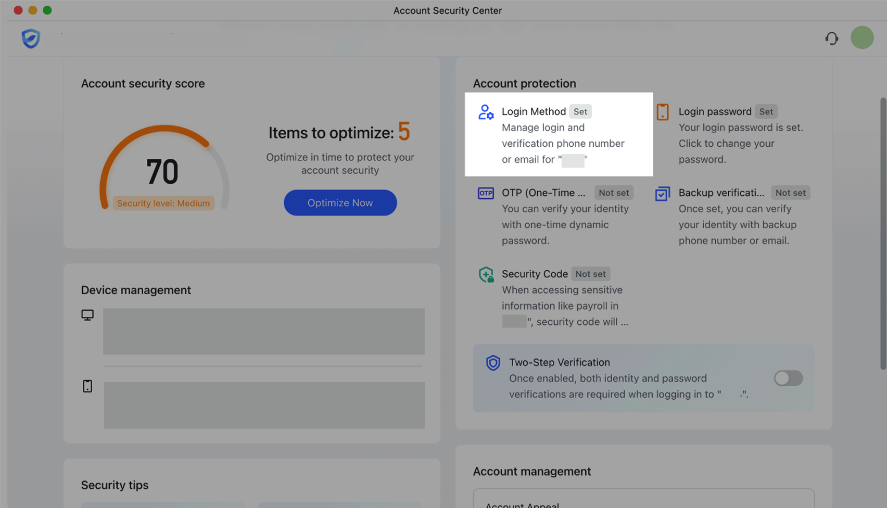Click the Login Method user-gear icon

click(486, 112)
